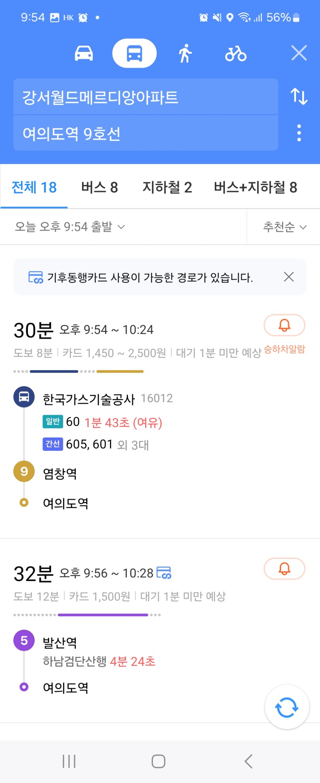320x783 pixels.
Task: Switch to the 지하철 2 tab
Action: coord(167,187)
